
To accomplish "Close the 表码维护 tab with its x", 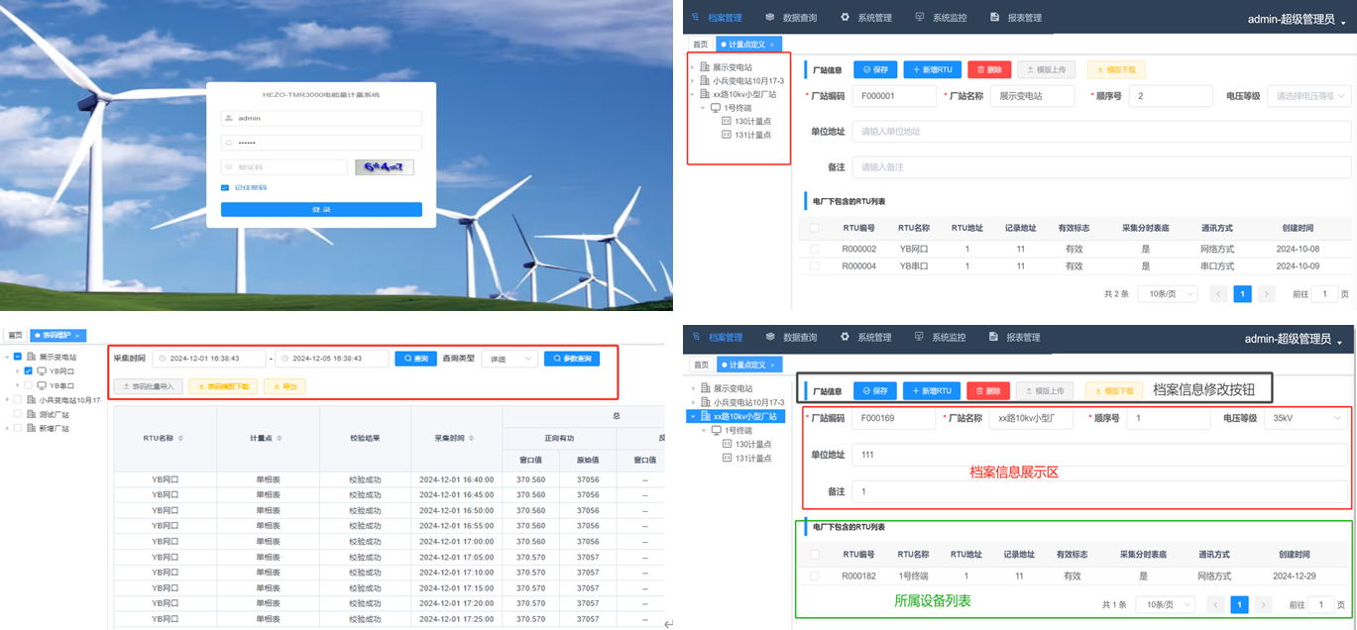I will coord(78,336).
